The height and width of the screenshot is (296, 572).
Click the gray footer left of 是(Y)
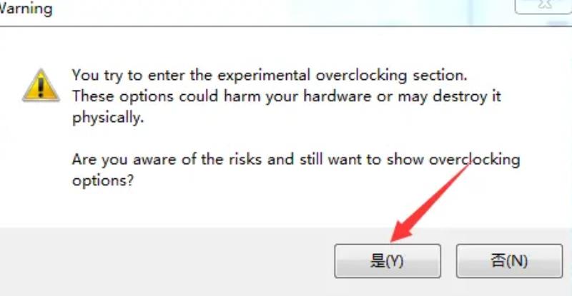(164, 260)
